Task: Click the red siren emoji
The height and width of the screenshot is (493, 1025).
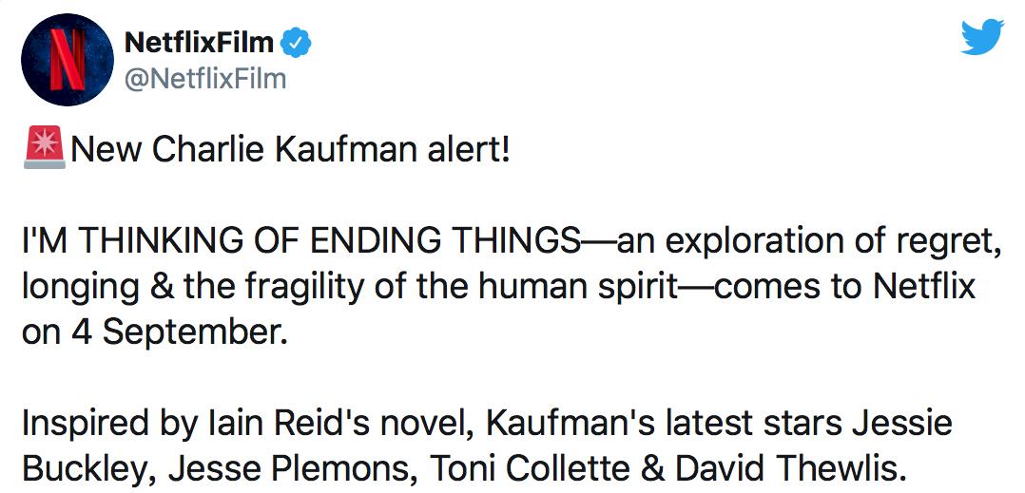Action: click(x=45, y=147)
